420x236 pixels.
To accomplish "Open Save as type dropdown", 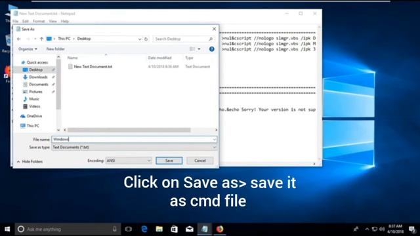I will tap(134, 147).
